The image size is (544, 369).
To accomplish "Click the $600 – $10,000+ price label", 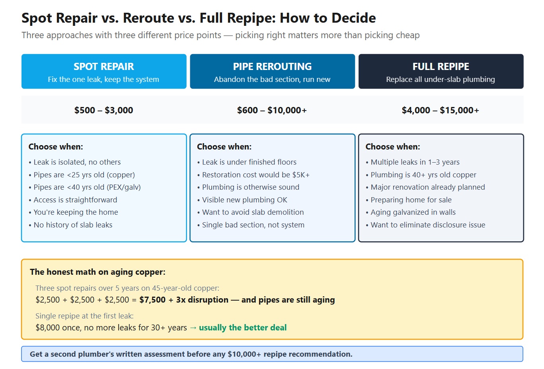I will click(272, 110).
